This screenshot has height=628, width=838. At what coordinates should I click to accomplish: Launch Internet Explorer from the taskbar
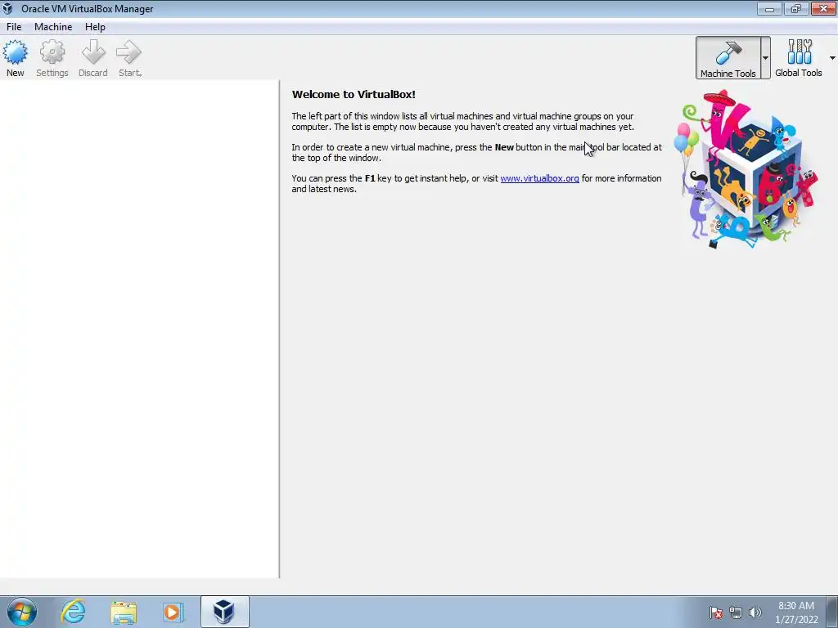[73, 612]
